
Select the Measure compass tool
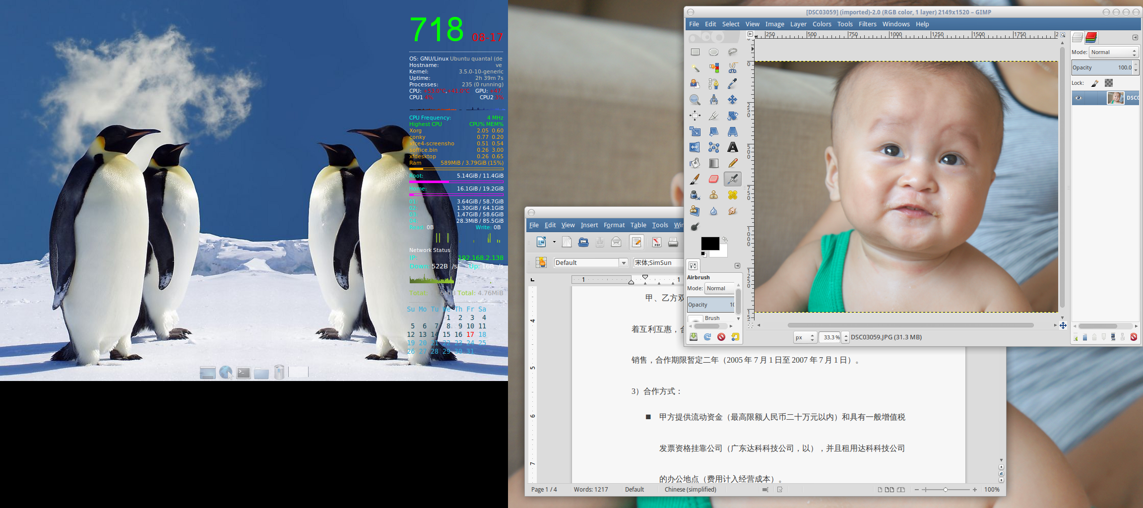coord(713,100)
